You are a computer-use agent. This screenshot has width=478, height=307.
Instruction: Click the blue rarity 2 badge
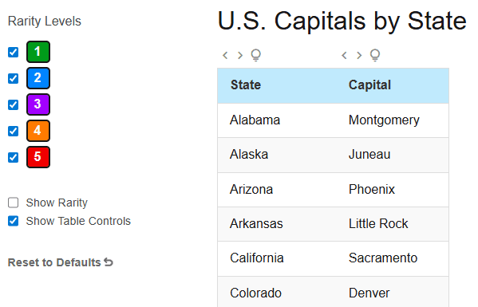pyautogui.click(x=38, y=78)
